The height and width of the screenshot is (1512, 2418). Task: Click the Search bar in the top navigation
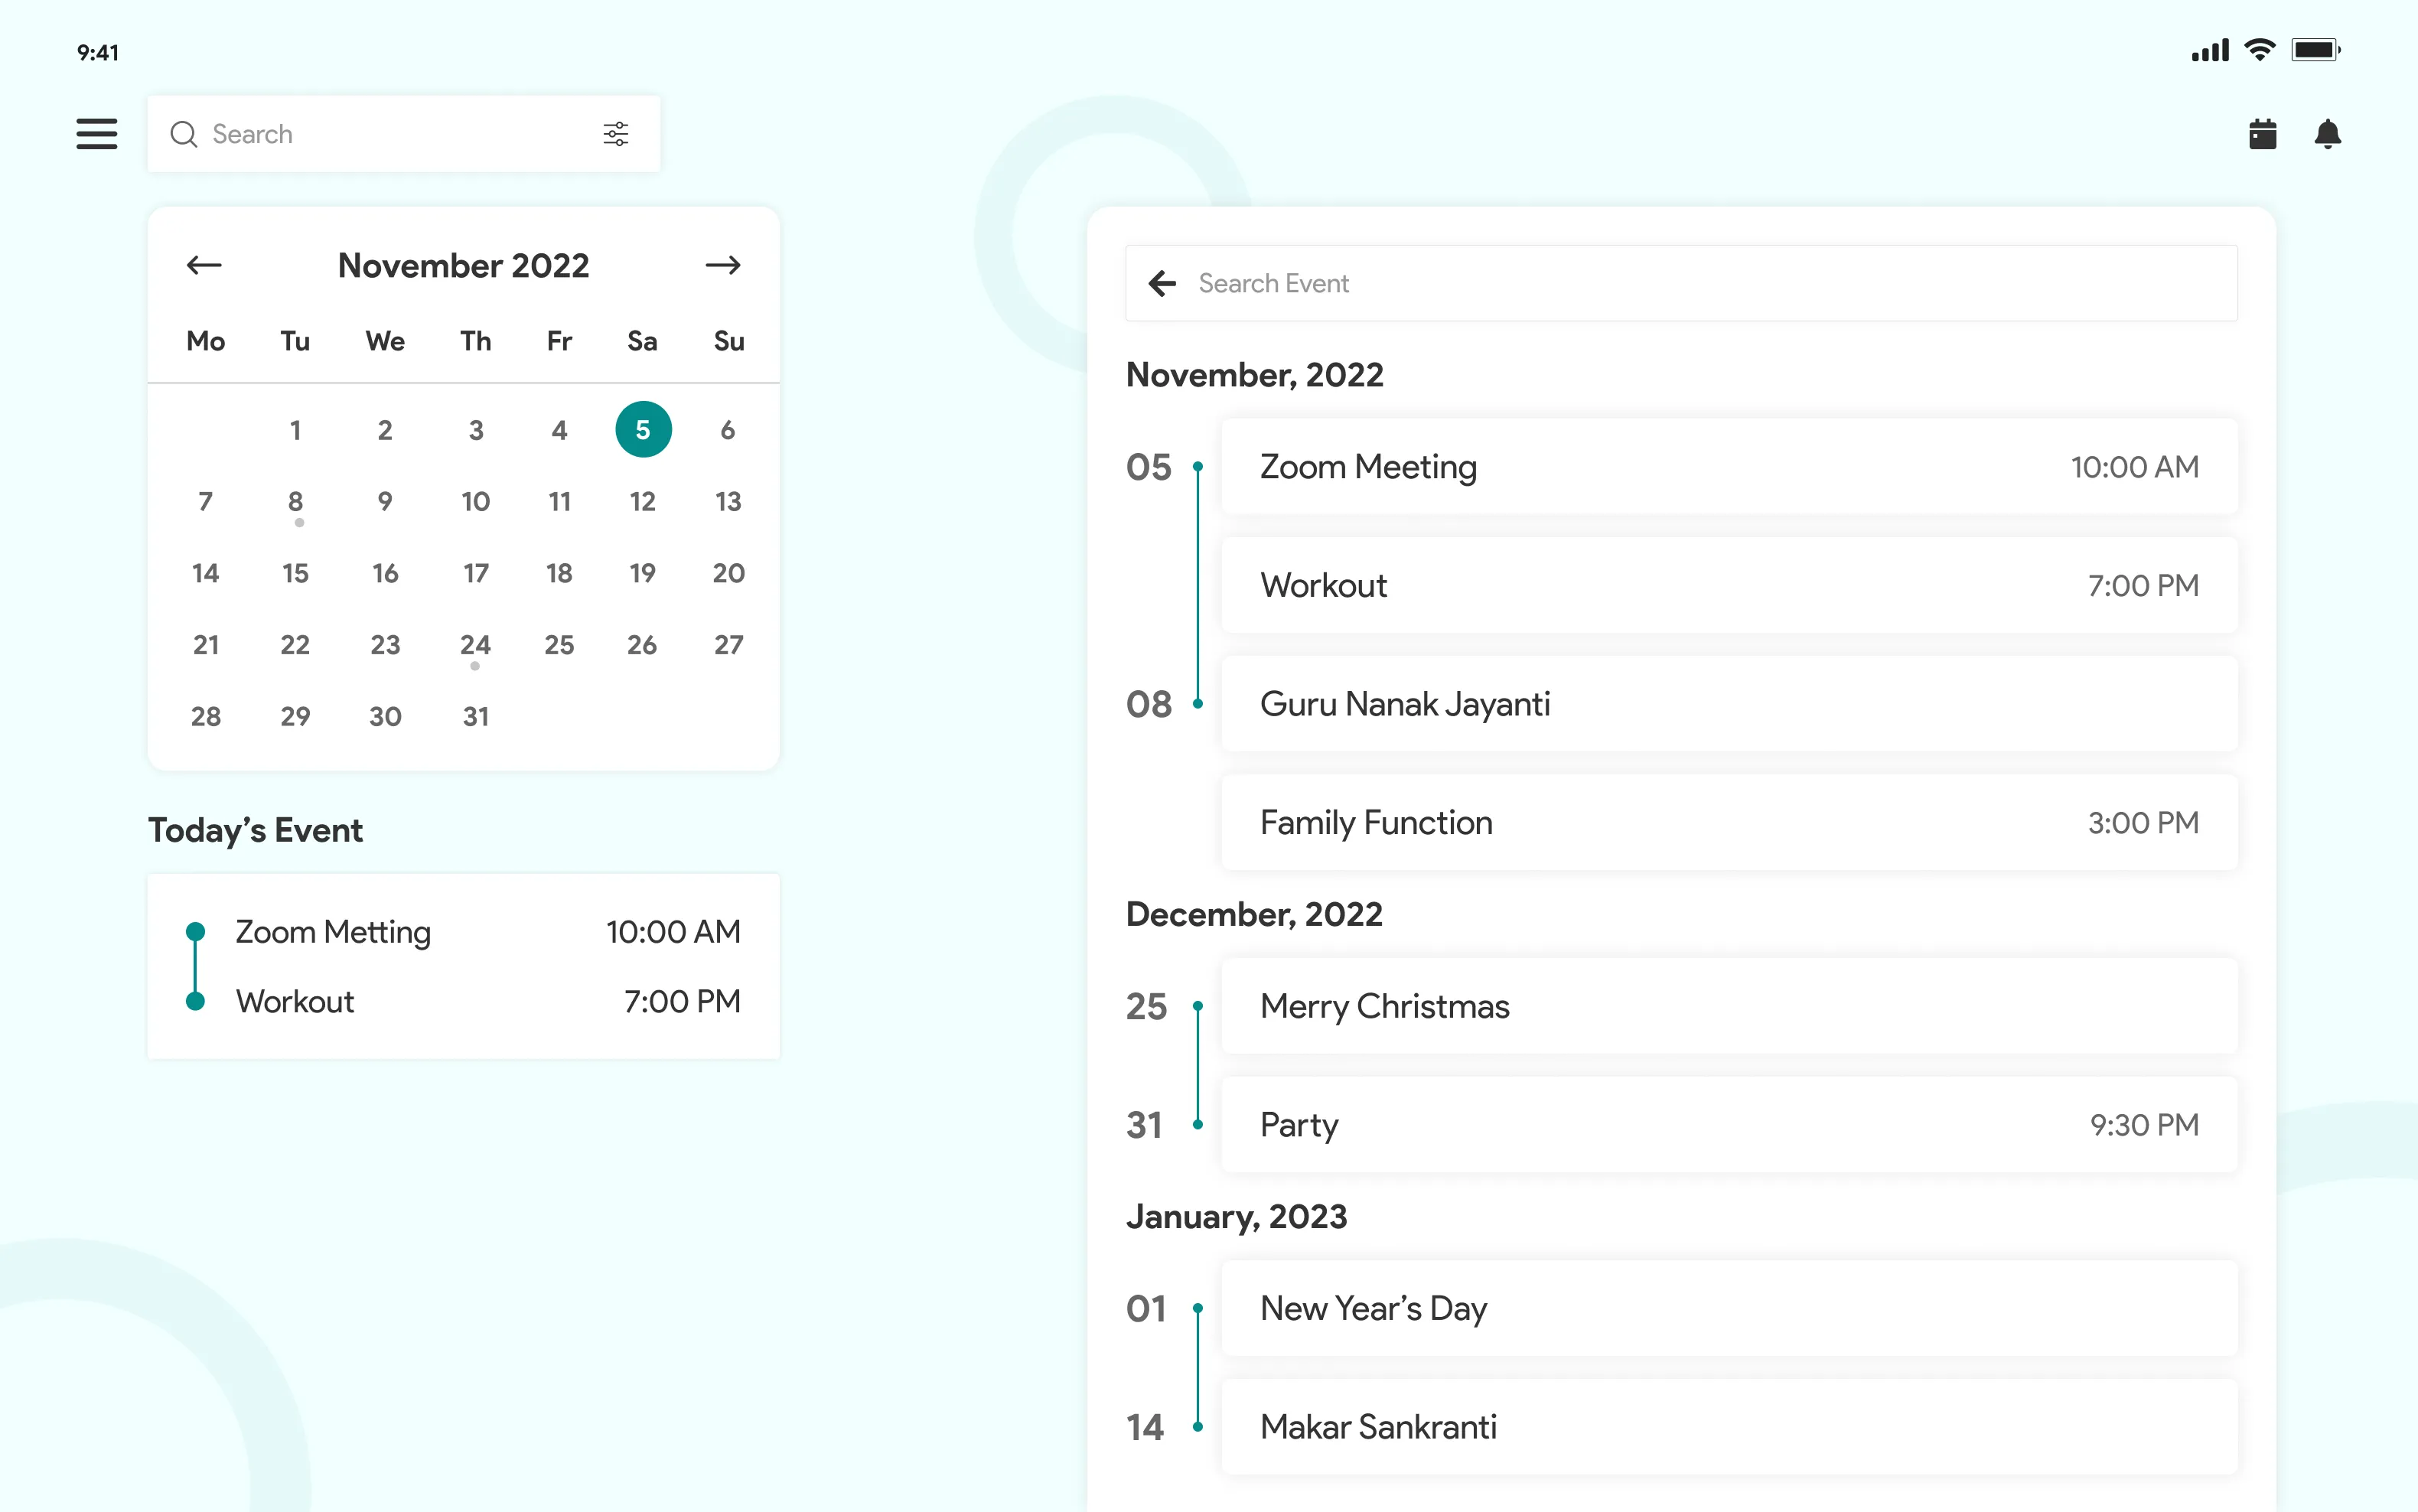pos(402,134)
